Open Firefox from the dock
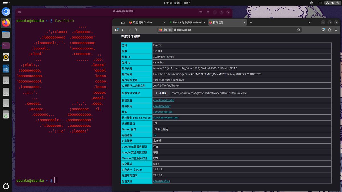 [6, 23]
